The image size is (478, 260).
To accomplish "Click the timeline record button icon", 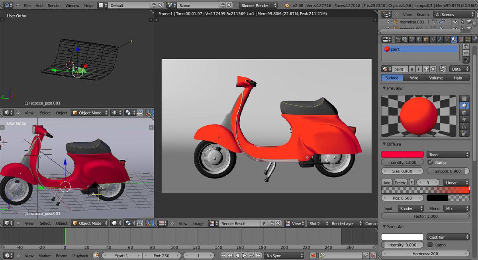I will tap(313, 256).
